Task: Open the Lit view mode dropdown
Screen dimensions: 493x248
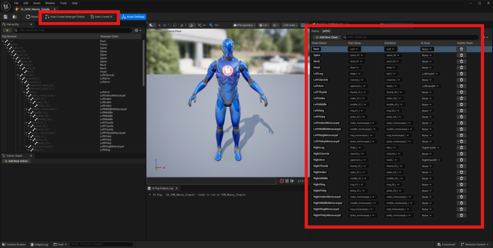Action: (263, 25)
